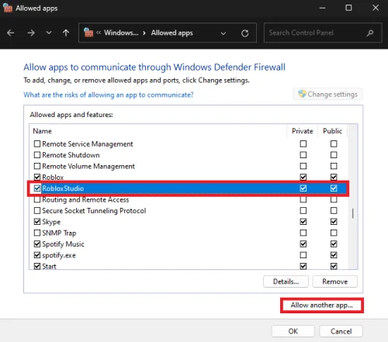Uncheck Public for RobloxStudio
Image resolution: width=388 pixels, height=342 pixels.
pos(334,188)
